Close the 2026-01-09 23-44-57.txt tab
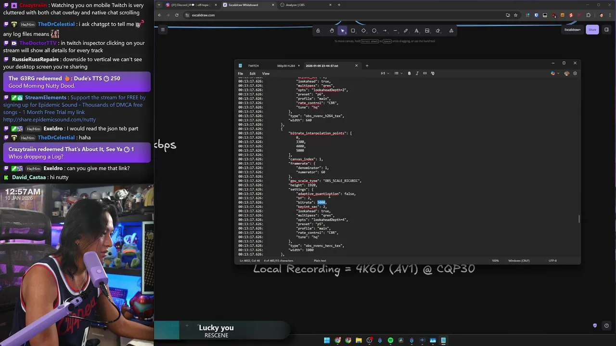This screenshot has height=346, width=616. pyautogui.click(x=357, y=66)
